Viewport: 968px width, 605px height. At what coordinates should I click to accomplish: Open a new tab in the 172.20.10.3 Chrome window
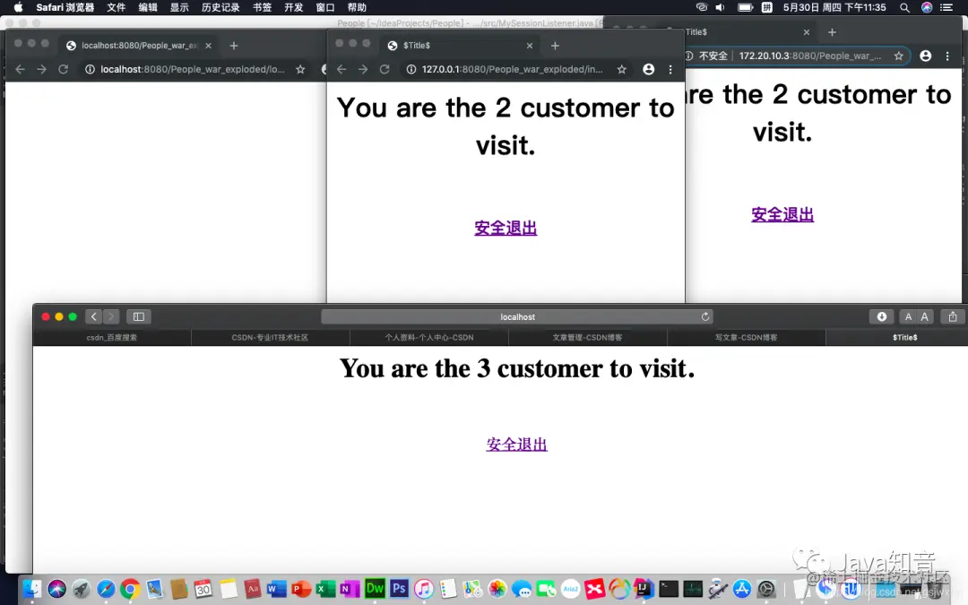[x=832, y=32]
